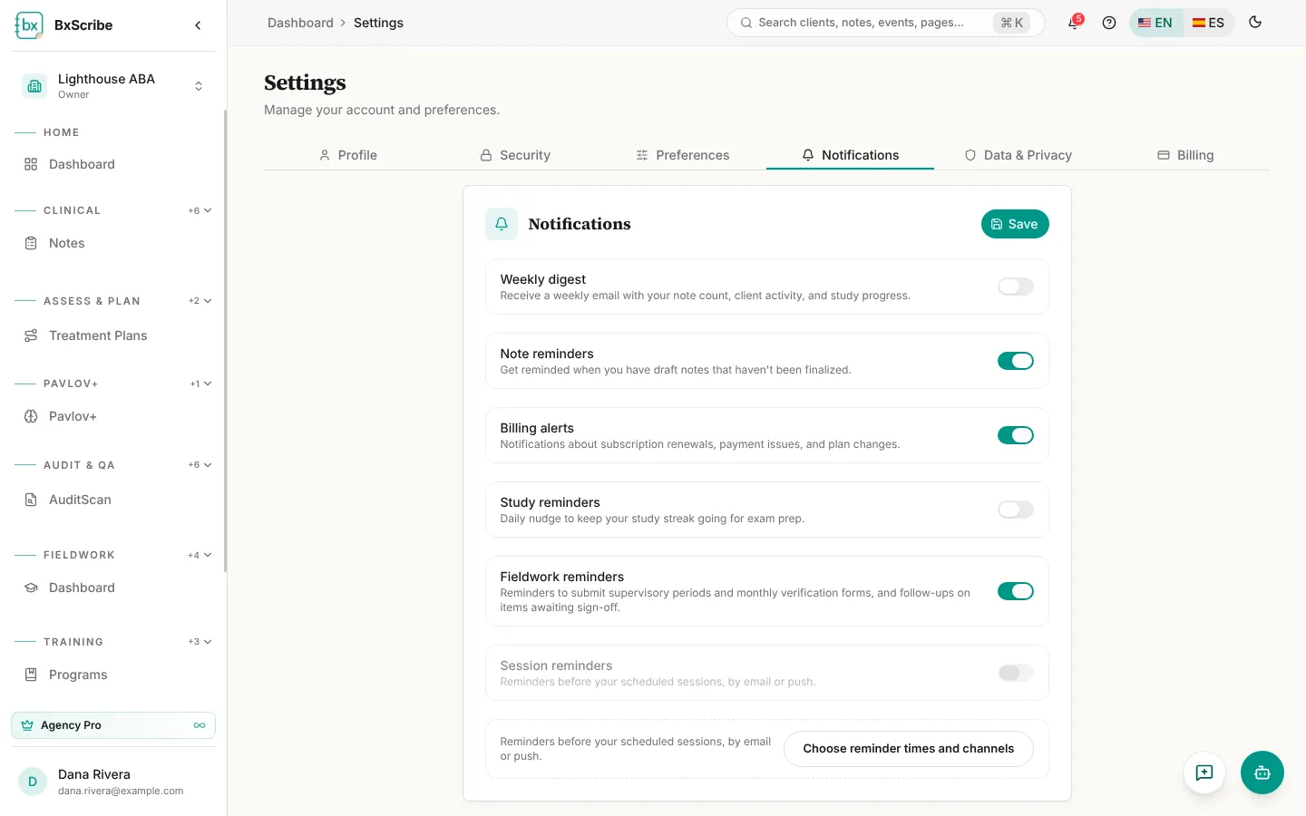This screenshot has width=1306, height=816.
Task: Enable the Weekly digest toggle
Action: click(1016, 287)
